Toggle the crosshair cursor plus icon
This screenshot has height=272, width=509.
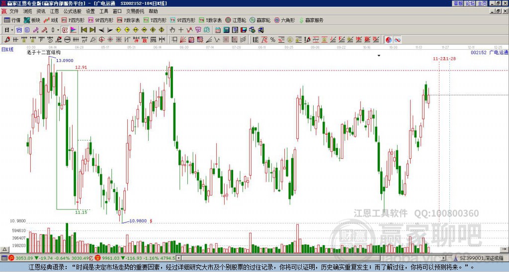click(181, 30)
